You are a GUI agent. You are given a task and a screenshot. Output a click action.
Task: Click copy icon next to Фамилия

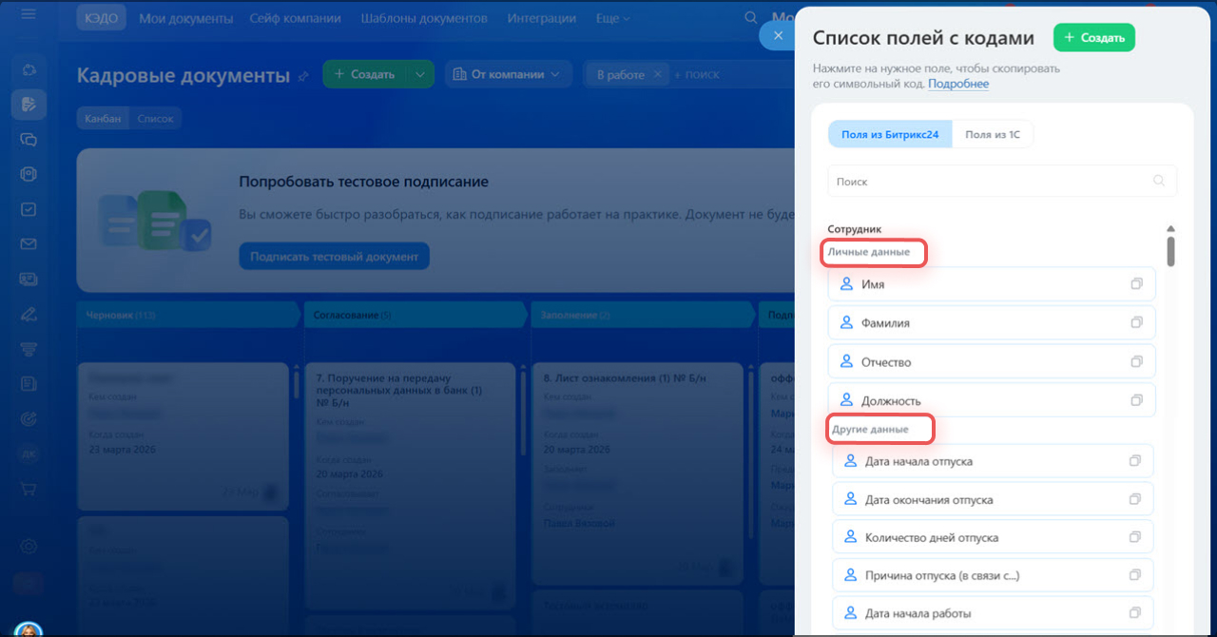(x=1135, y=323)
